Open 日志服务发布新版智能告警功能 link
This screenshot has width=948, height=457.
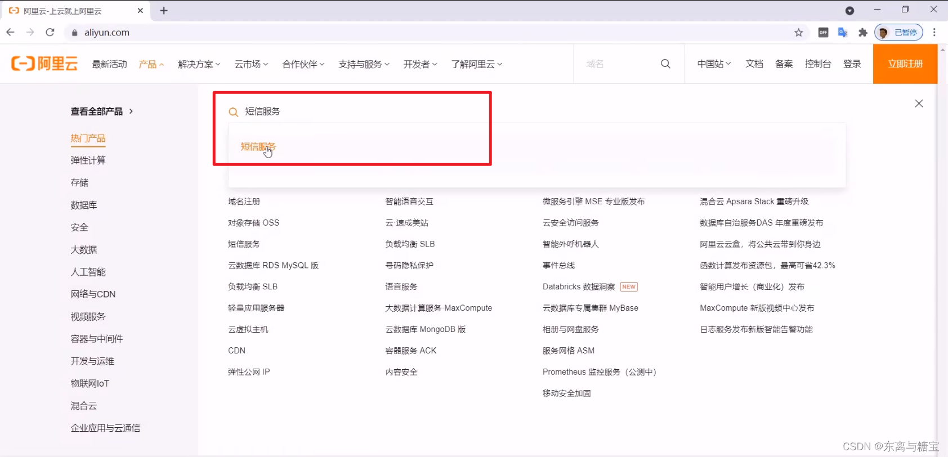point(756,330)
